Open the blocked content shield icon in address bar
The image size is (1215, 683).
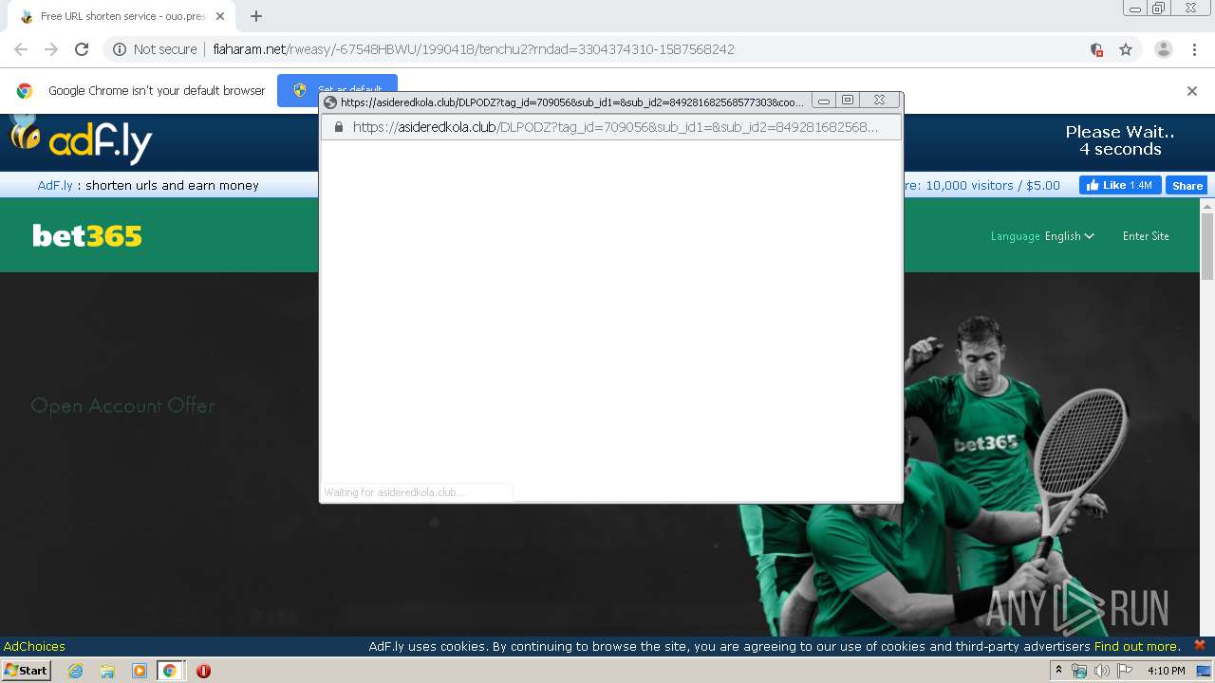(x=1096, y=49)
